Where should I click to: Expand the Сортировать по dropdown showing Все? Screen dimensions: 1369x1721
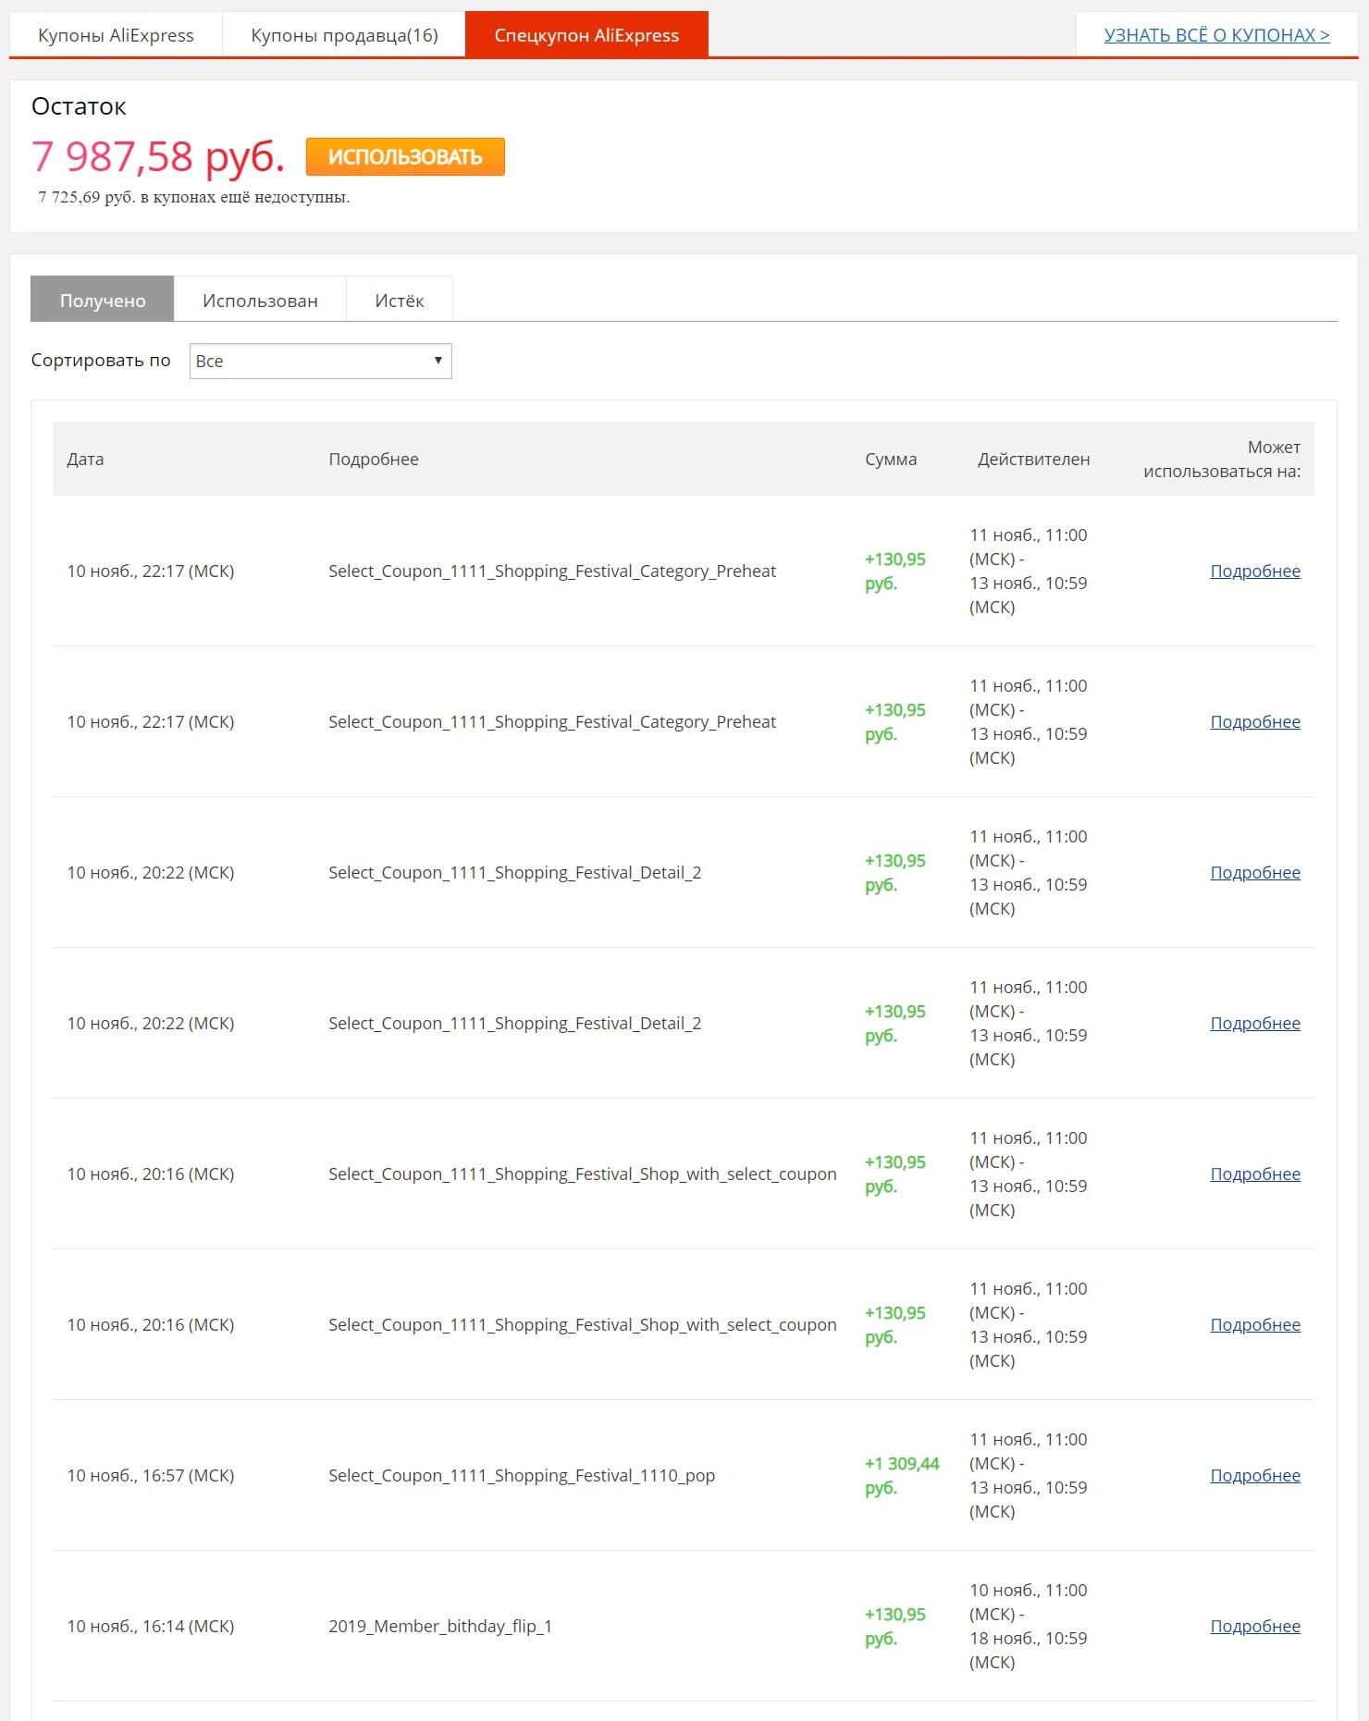click(320, 361)
